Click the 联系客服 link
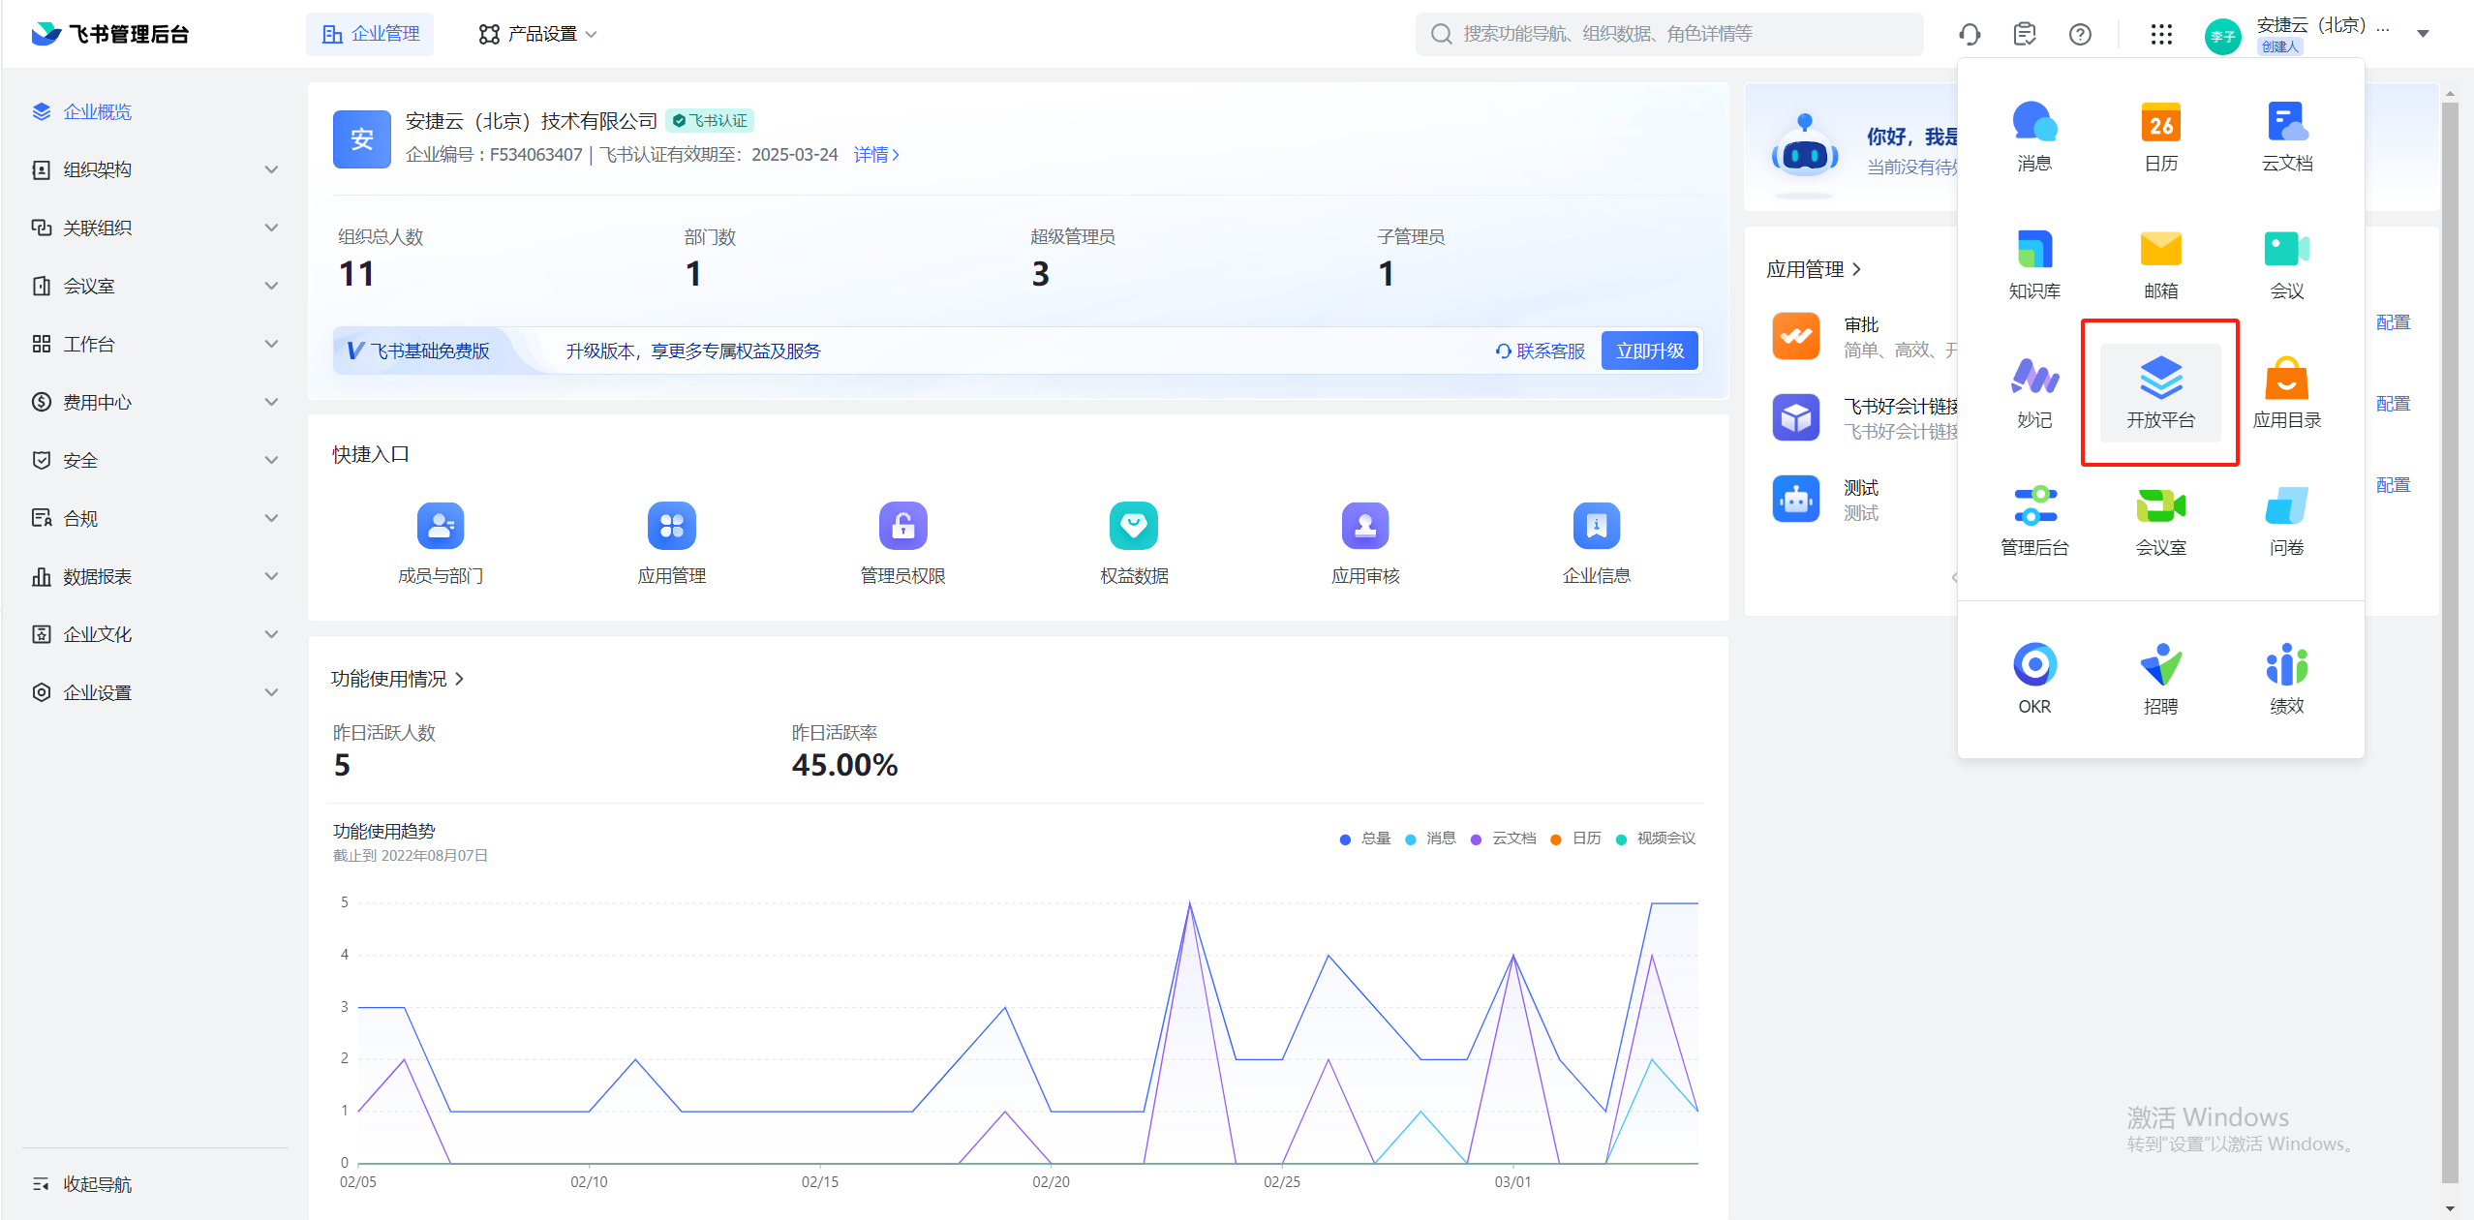The image size is (2474, 1220). tap(1541, 351)
